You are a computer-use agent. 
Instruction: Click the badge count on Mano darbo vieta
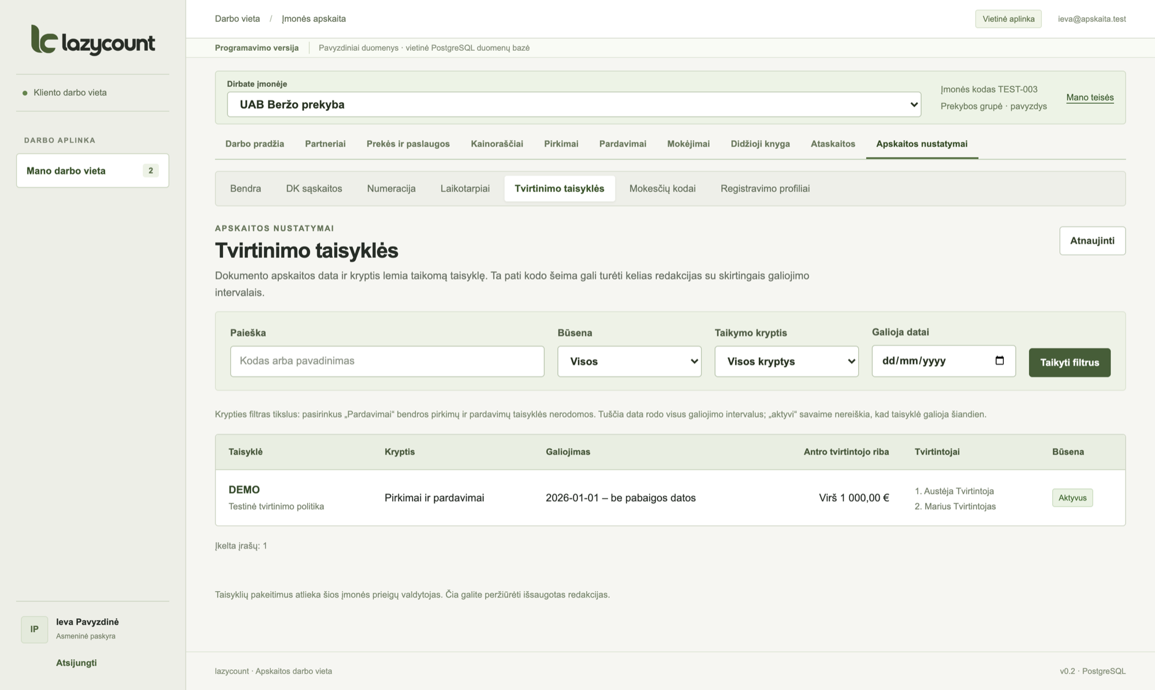pyautogui.click(x=151, y=170)
